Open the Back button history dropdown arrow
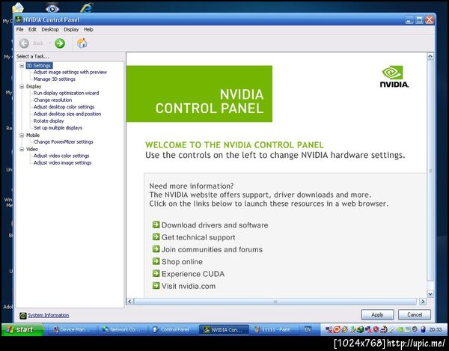The height and width of the screenshot is (351, 449). tap(49, 43)
